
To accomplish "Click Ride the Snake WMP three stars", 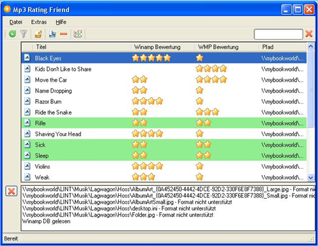I will point(208,112).
